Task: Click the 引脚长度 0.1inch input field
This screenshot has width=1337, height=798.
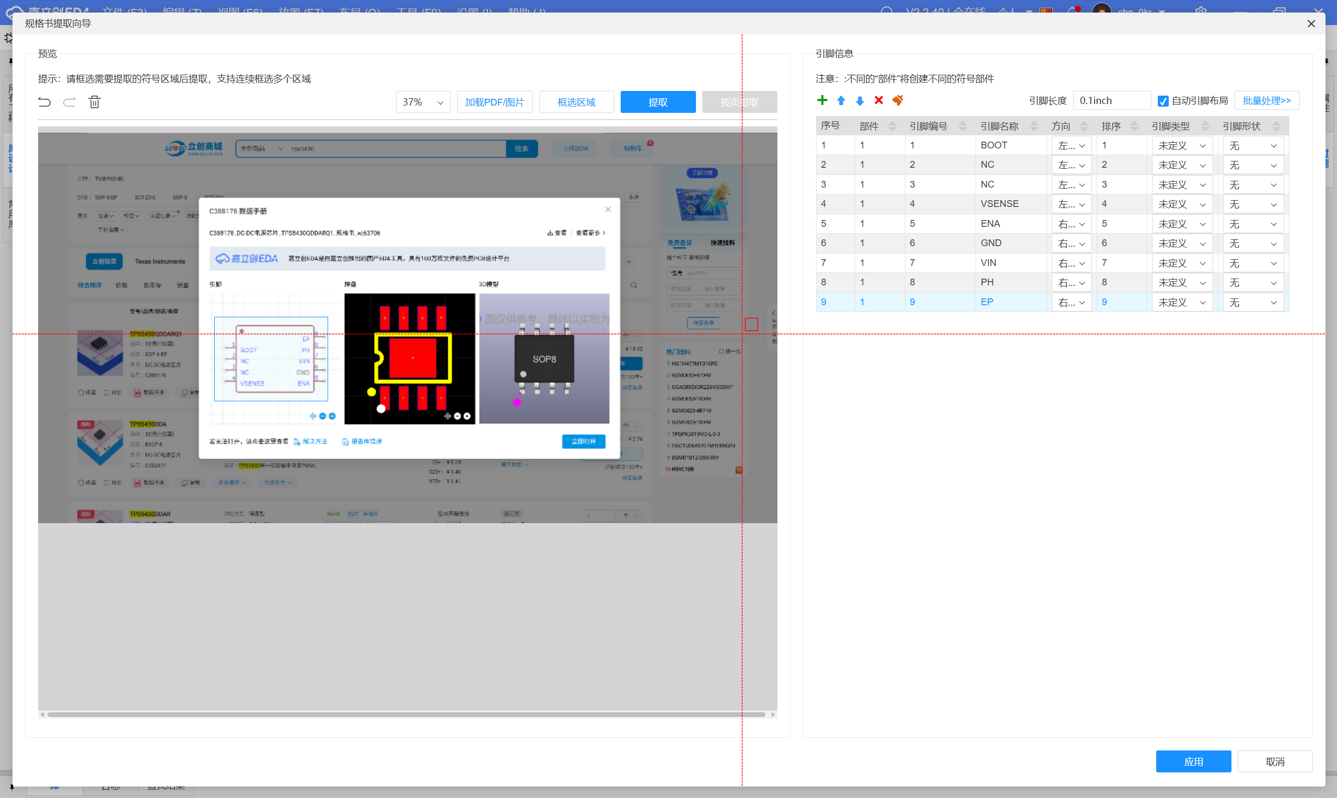Action: (1111, 100)
